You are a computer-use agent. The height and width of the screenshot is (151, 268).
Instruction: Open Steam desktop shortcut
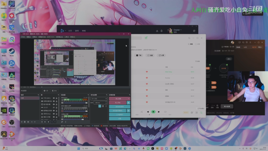click(12, 52)
